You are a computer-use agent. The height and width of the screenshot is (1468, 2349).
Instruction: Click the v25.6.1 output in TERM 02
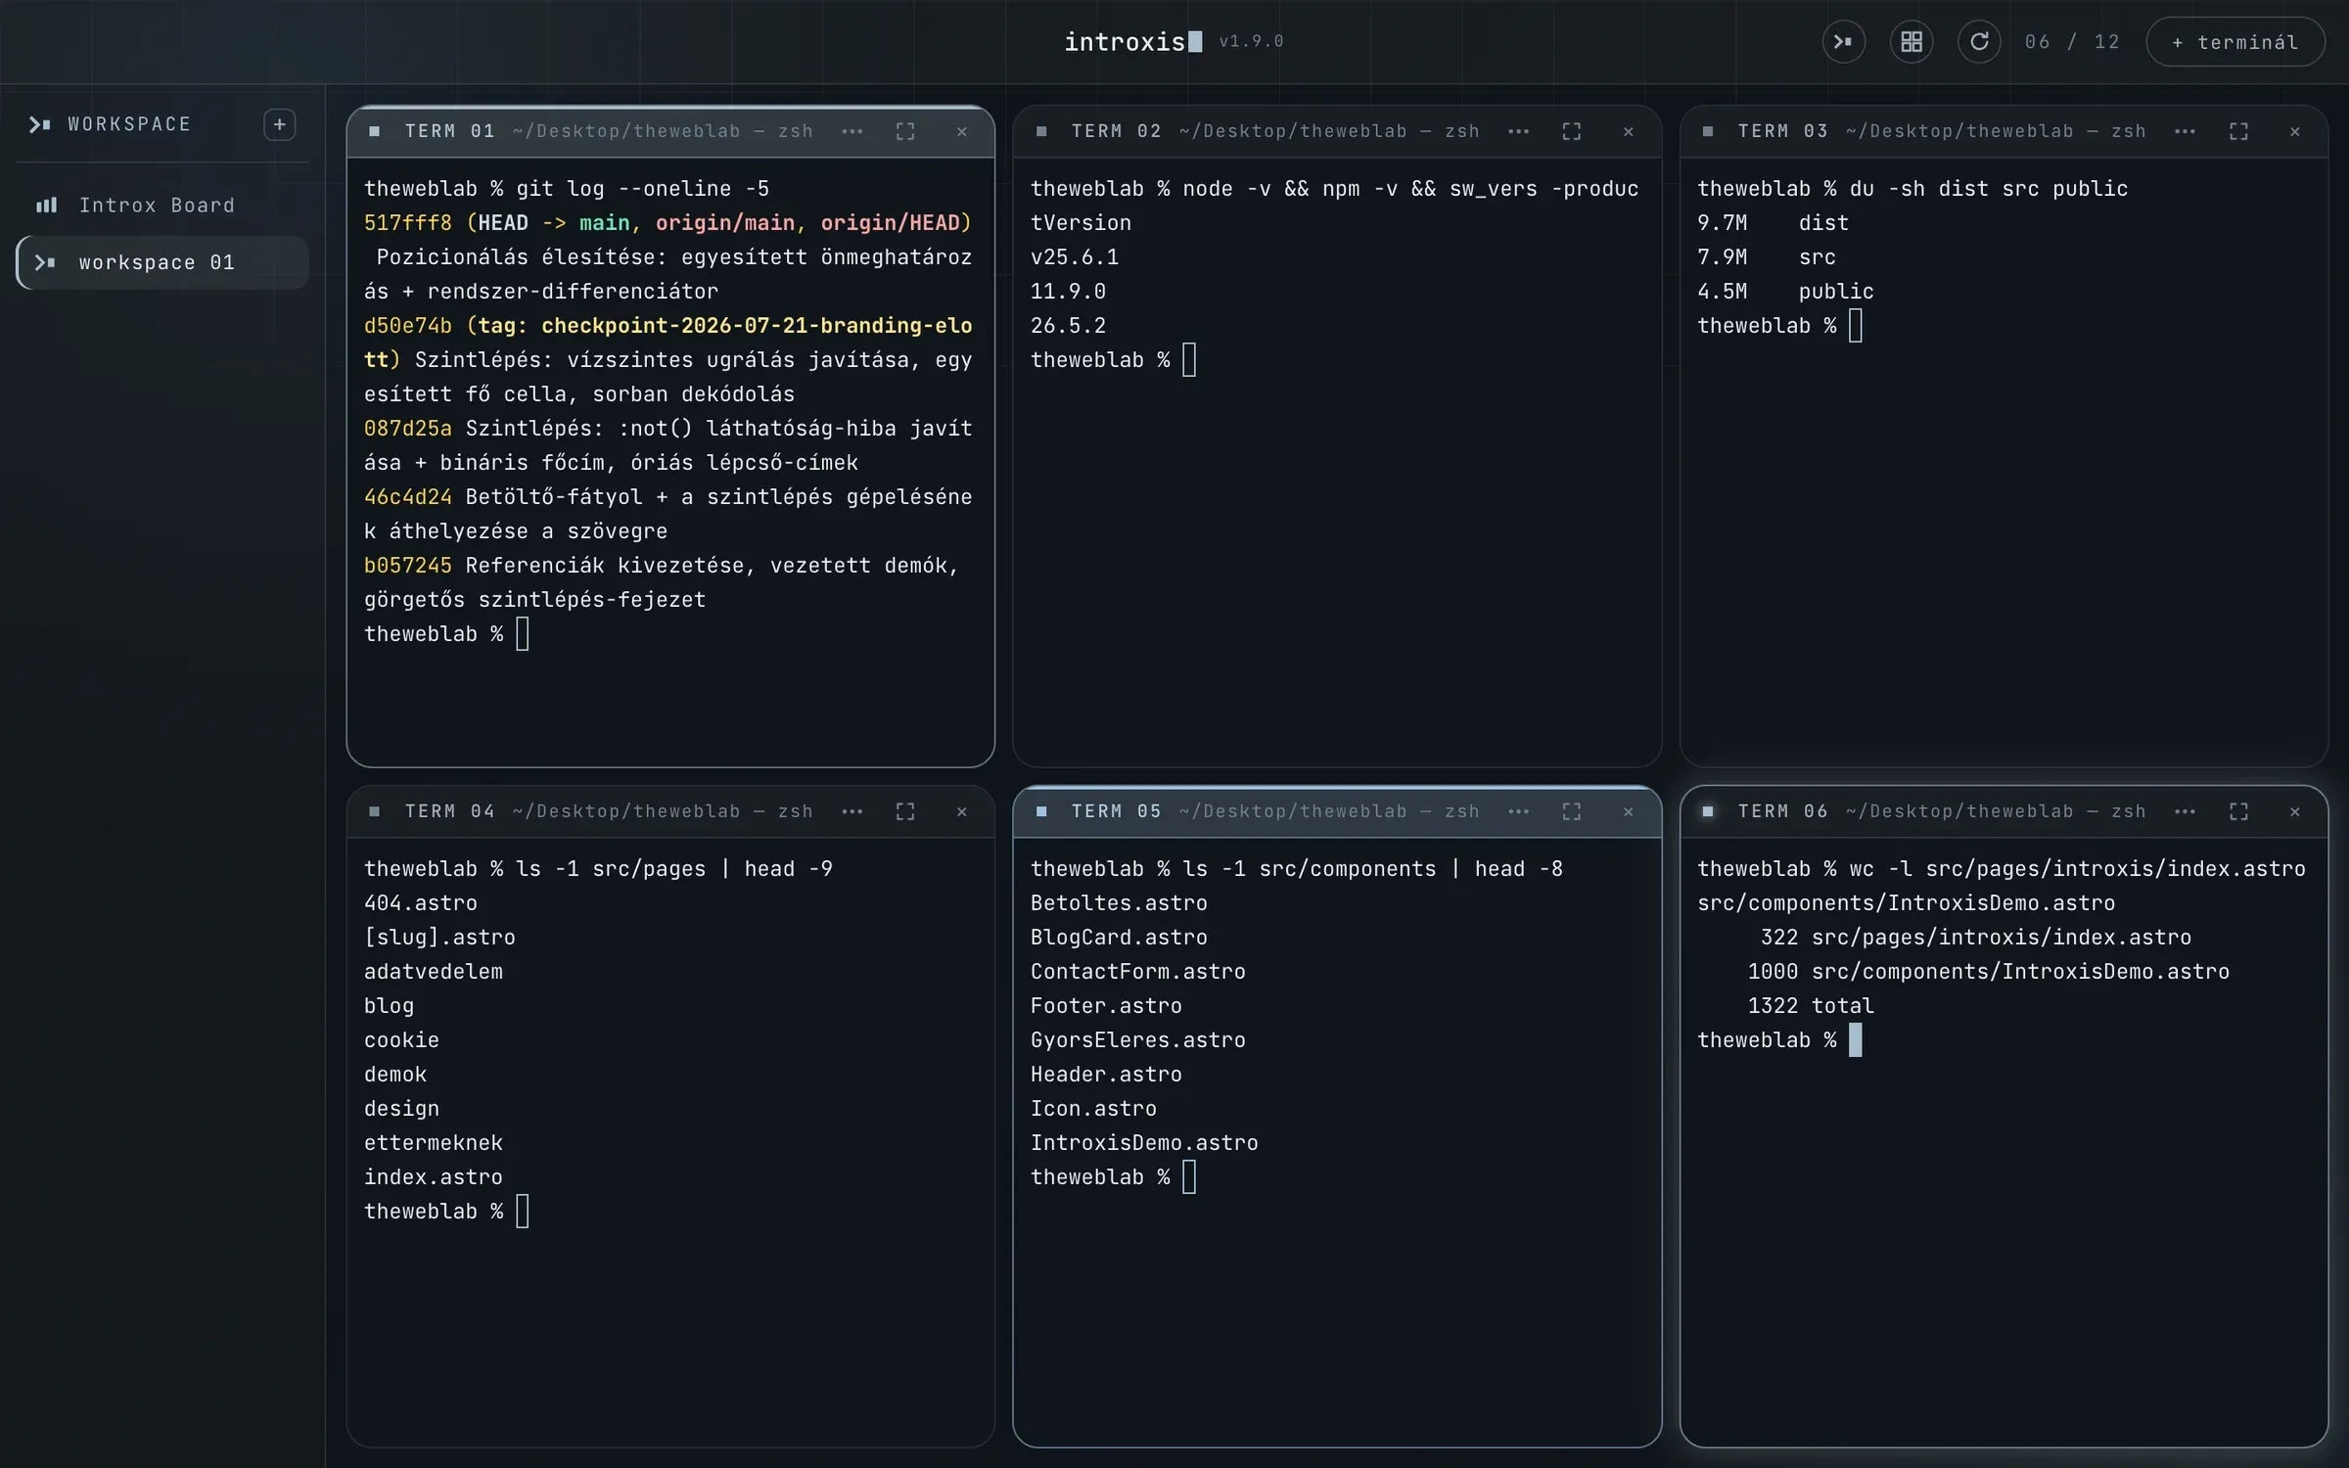pyautogui.click(x=1075, y=257)
